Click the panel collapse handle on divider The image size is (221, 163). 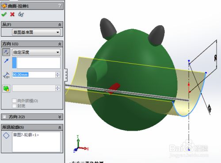(66, 75)
